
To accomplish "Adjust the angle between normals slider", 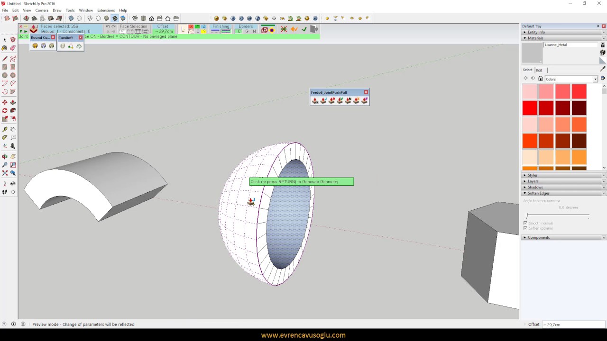I will click(x=558, y=215).
